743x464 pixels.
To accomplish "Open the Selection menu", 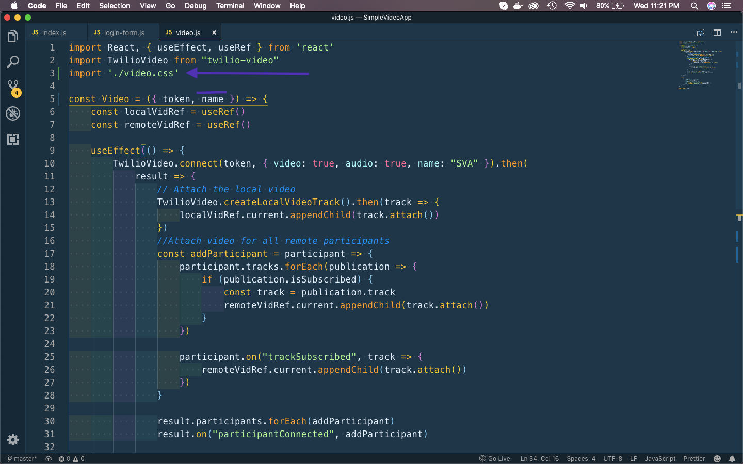I will pos(115,6).
